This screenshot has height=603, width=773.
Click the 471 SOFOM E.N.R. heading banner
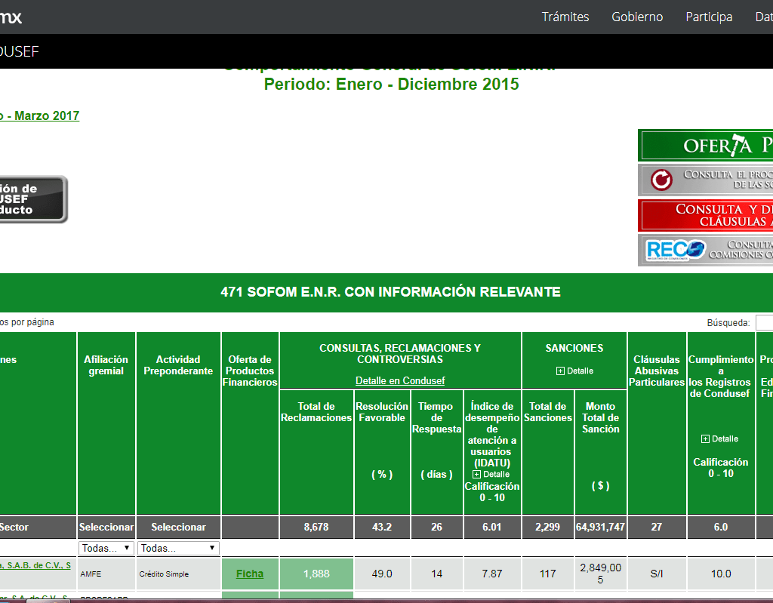click(x=386, y=292)
